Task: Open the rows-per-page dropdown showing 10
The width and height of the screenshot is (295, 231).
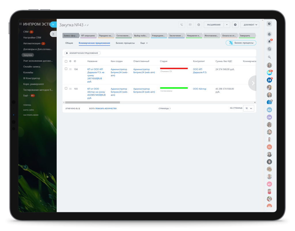Action: click(x=249, y=108)
